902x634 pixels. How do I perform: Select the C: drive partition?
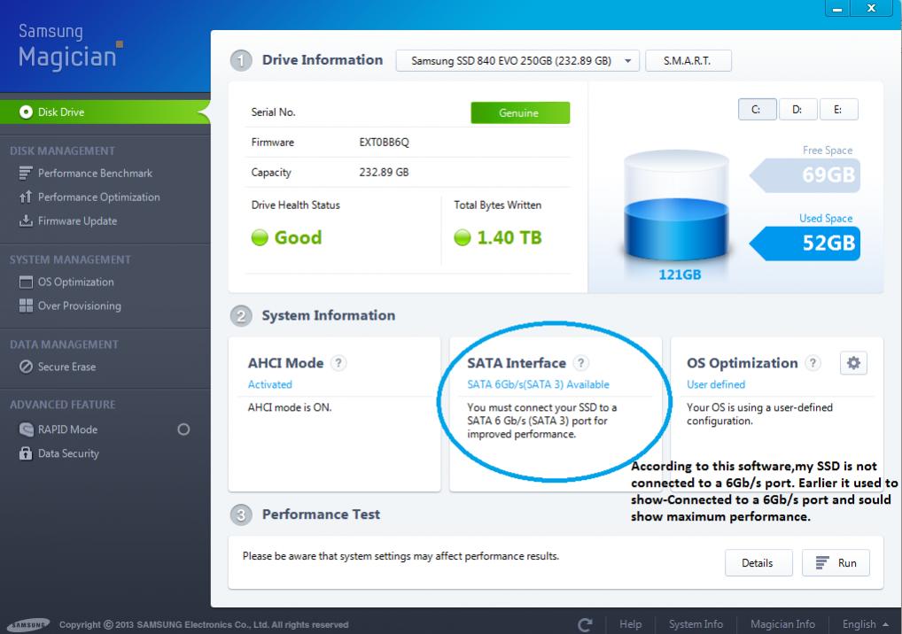[757, 110]
